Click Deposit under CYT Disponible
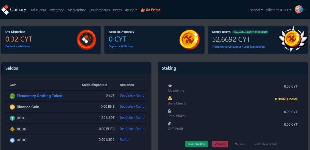The image size is (310, 150). (10, 46)
